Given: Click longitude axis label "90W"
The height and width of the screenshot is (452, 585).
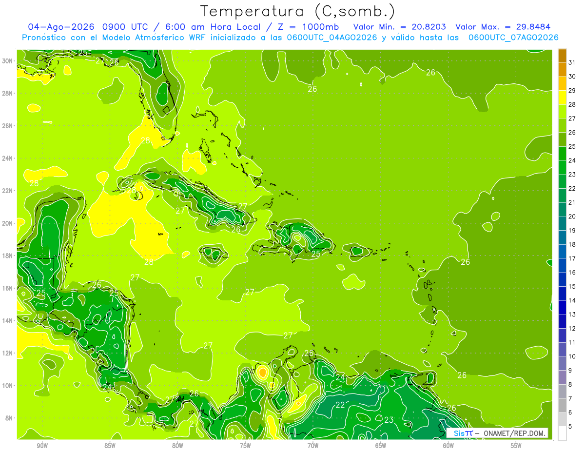Looking at the screenshot, I should click(42, 446).
